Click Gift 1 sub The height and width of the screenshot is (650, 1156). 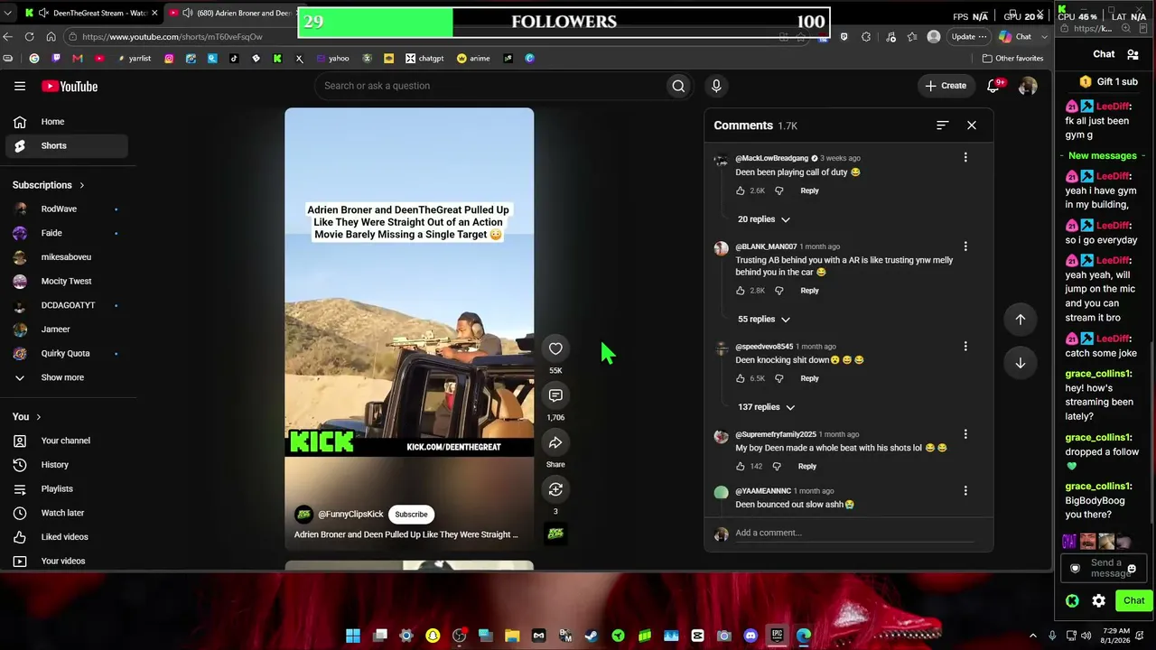click(1109, 81)
